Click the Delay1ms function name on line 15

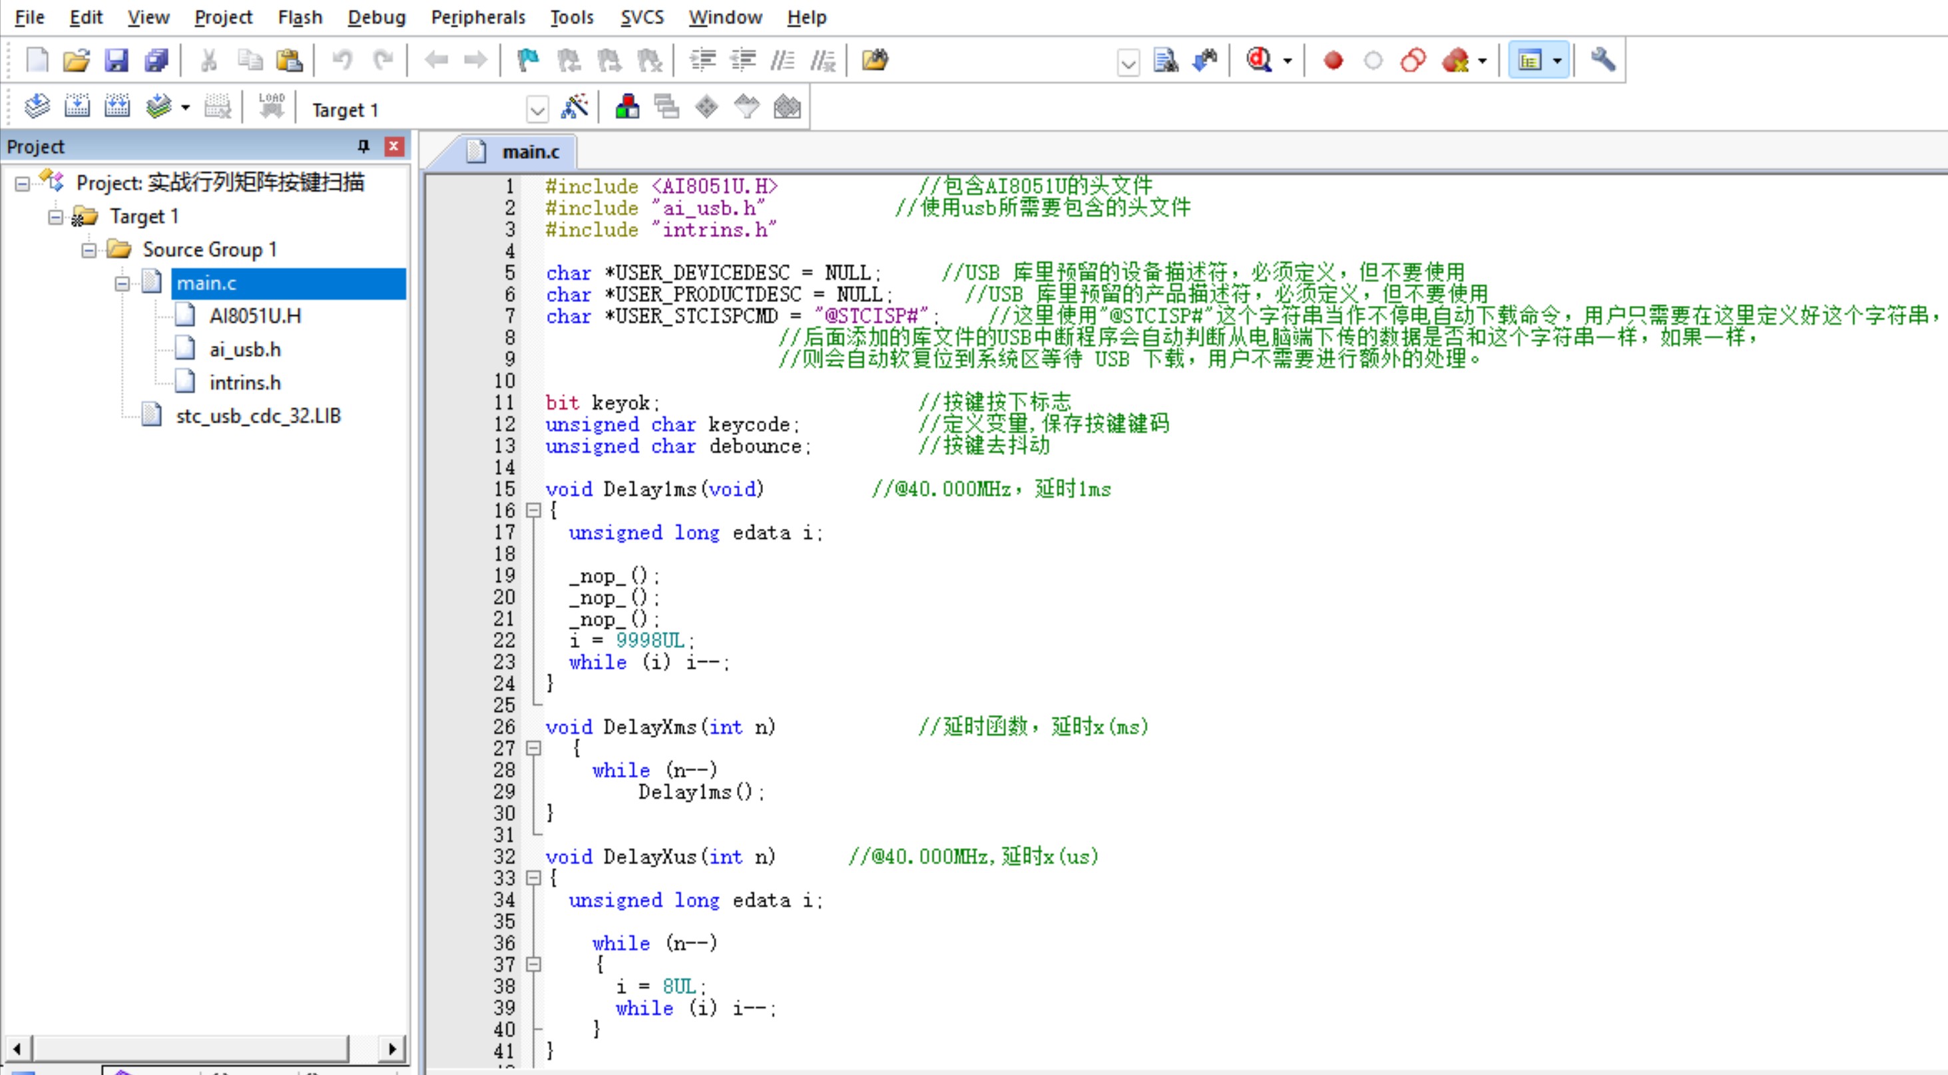(650, 490)
